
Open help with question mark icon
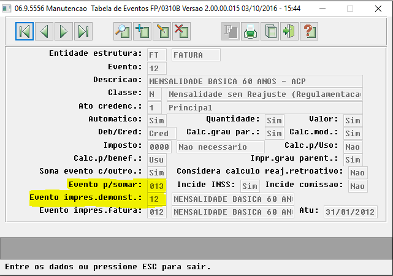(x=309, y=31)
